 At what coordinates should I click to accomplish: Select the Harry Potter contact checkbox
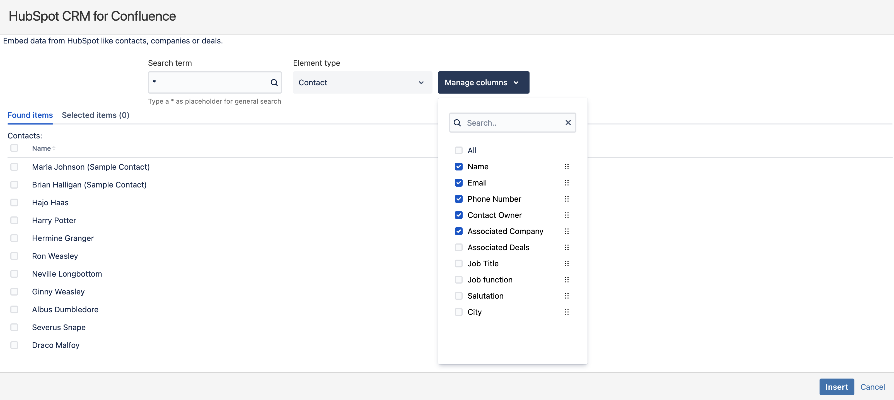click(x=14, y=220)
